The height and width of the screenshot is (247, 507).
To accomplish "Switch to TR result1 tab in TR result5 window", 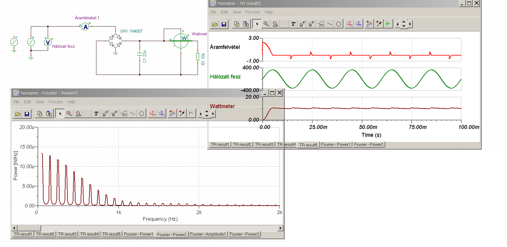I will (x=220, y=145).
